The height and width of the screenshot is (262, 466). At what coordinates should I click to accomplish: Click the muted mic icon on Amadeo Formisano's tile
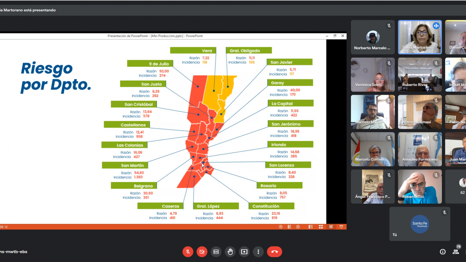coord(436,138)
